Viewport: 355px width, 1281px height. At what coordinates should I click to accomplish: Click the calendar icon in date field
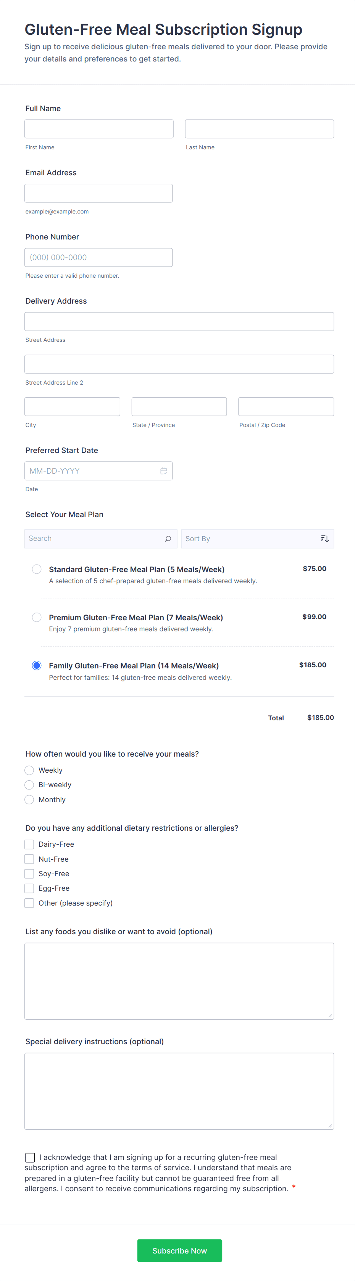(x=163, y=471)
